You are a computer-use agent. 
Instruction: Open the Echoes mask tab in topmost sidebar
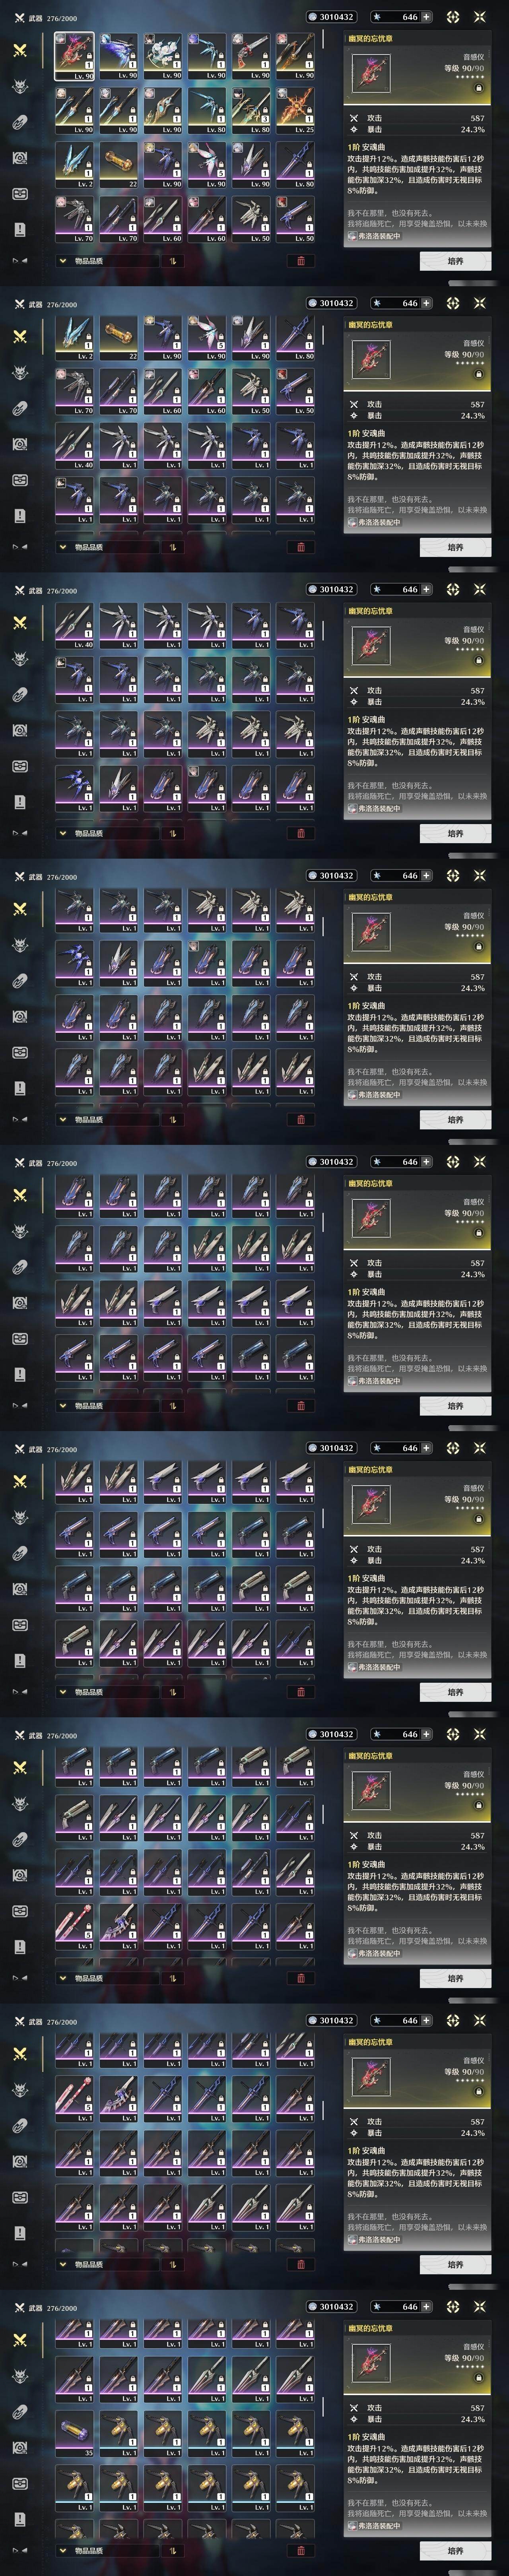[x=19, y=87]
